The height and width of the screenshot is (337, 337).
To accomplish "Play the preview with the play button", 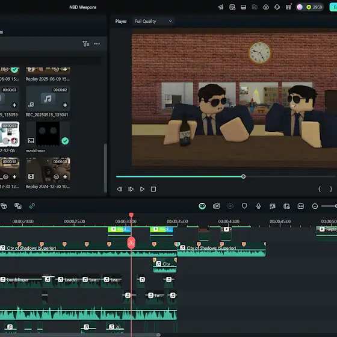I will (x=142, y=189).
